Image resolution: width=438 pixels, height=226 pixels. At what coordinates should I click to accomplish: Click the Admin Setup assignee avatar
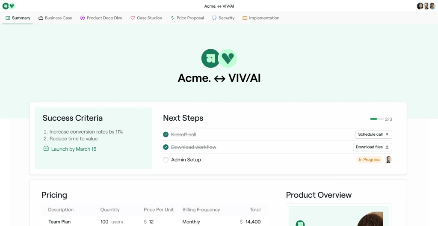(x=388, y=159)
